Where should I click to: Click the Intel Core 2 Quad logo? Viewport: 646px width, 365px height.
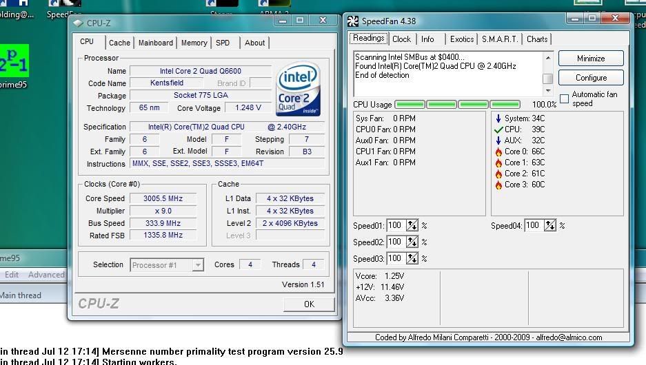click(298, 89)
